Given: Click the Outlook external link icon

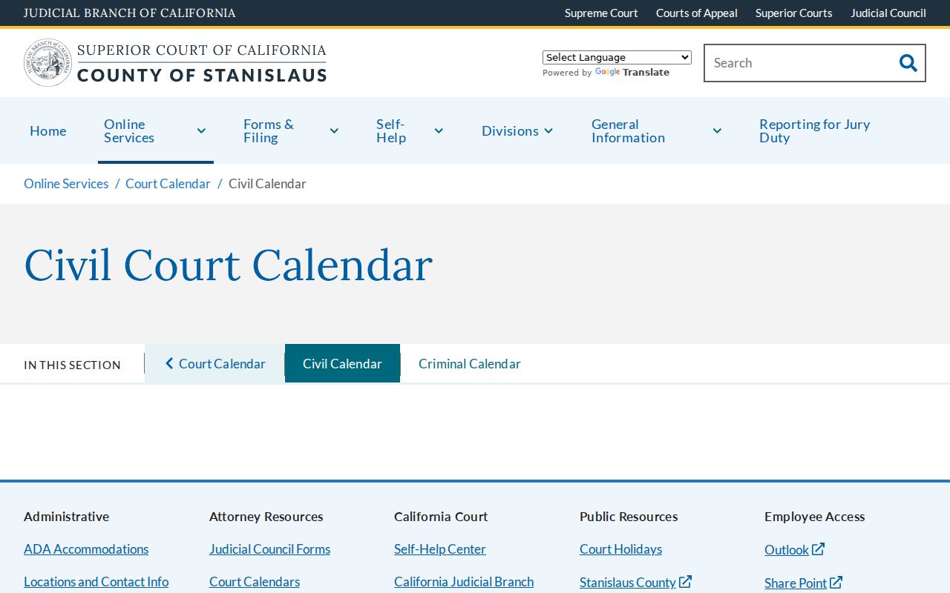Looking at the screenshot, I should (x=818, y=549).
